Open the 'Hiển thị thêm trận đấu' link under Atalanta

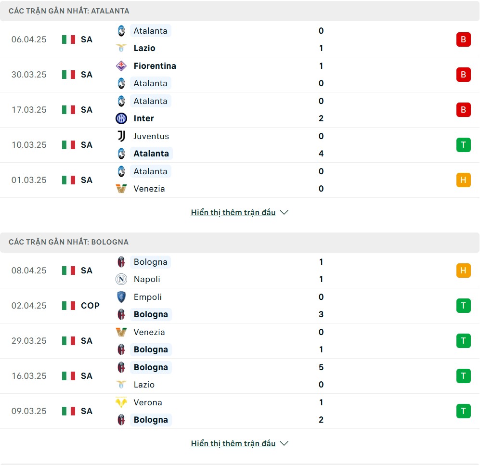[x=233, y=212]
